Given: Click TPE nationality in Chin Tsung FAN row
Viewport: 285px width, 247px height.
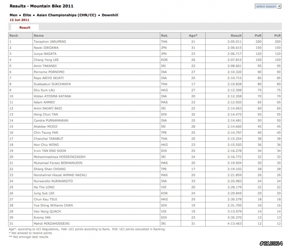Looking at the screenshot, I should (x=164, y=133).
